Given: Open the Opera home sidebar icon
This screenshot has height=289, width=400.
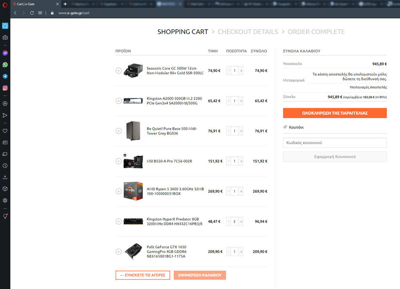Looking at the screenshot, I should [5, 26].
